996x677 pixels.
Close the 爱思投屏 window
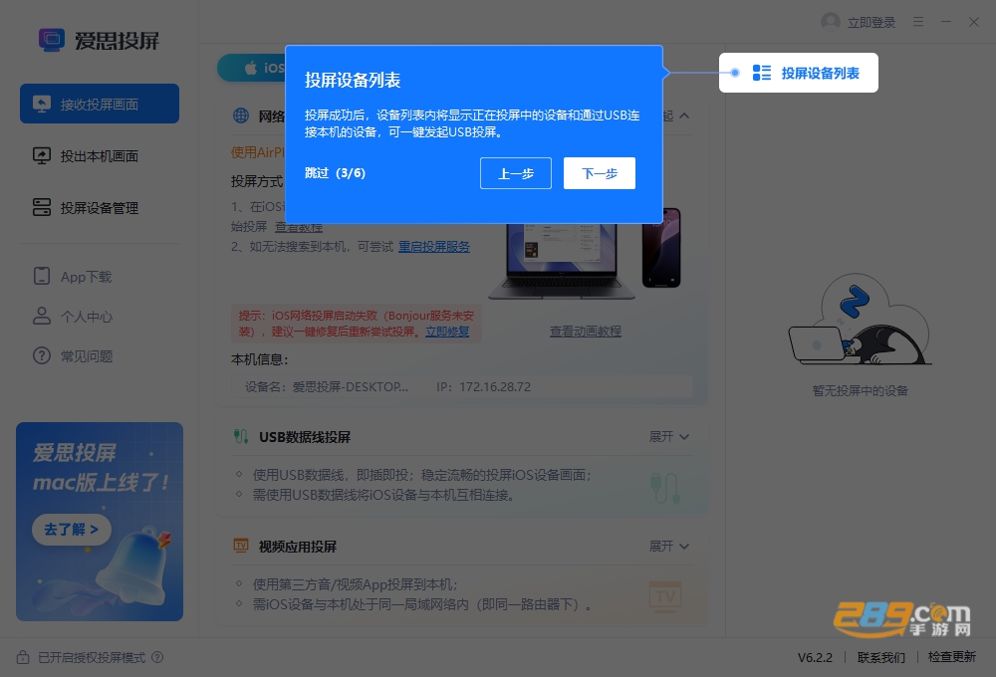coord(974,22)
